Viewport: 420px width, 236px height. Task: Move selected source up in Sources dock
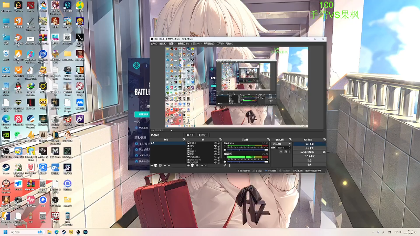coord(202,165)
